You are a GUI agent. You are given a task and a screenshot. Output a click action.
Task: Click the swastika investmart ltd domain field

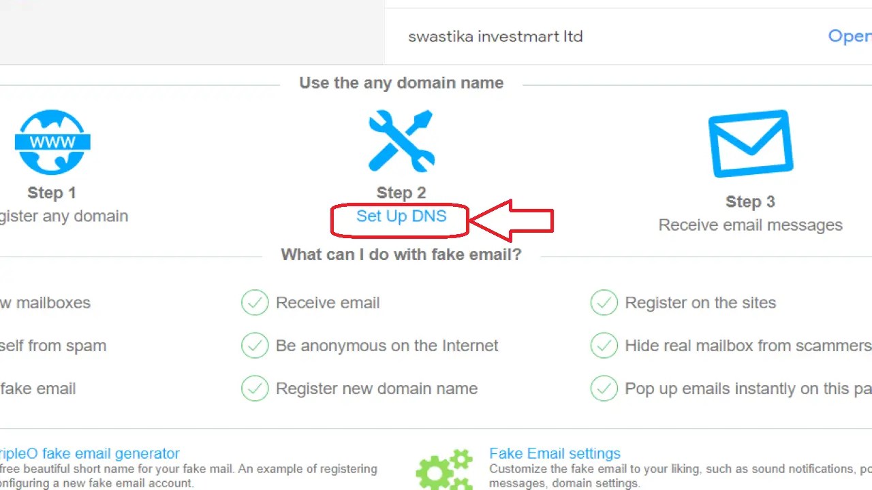[x=495, y=36]
